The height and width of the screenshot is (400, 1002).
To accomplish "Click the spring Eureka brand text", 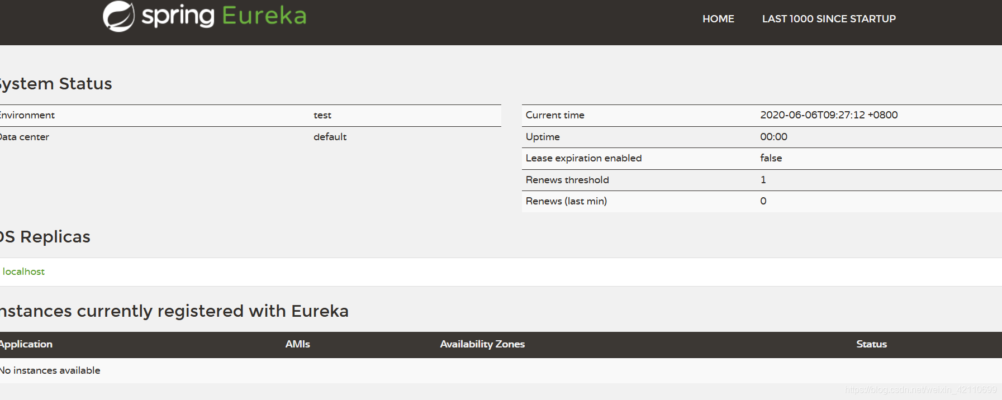I will coord(224,16).
